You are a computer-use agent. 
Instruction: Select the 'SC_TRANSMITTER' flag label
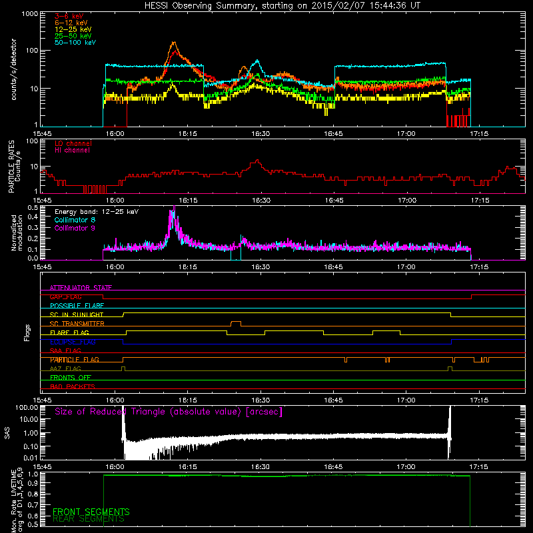coord(77,324)
